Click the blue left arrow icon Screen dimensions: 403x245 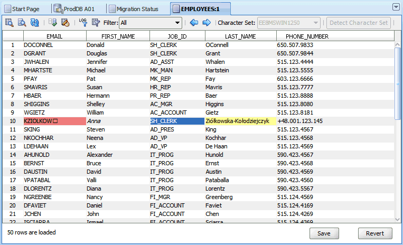pos(194,23)
